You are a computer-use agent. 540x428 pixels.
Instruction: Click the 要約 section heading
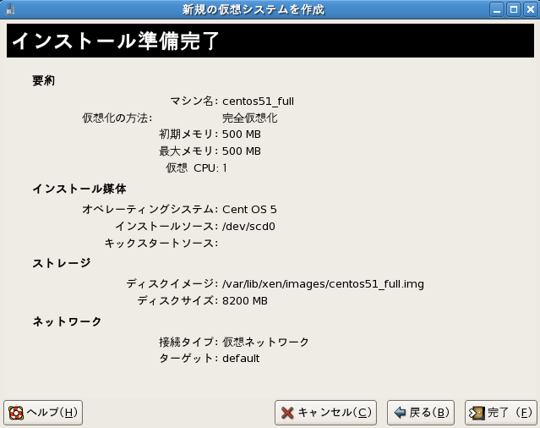[43, 80]
